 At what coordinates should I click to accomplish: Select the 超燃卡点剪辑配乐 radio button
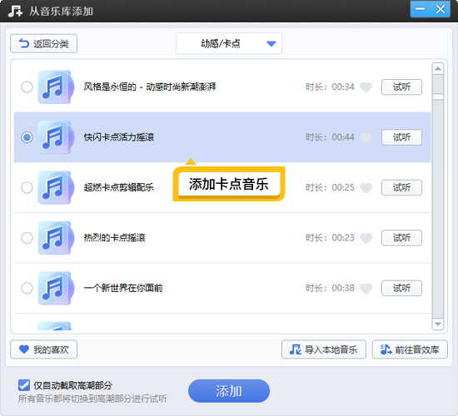(27, 187)
